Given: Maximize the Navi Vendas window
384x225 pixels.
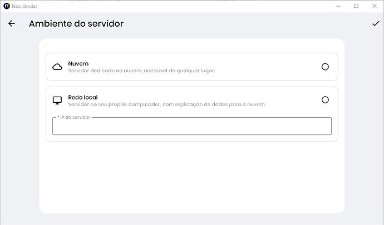Looking at the screenshot, I should (356, 6).
